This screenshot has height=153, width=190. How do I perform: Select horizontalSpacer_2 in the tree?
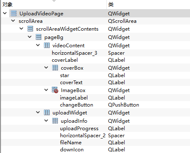point(83,136)
